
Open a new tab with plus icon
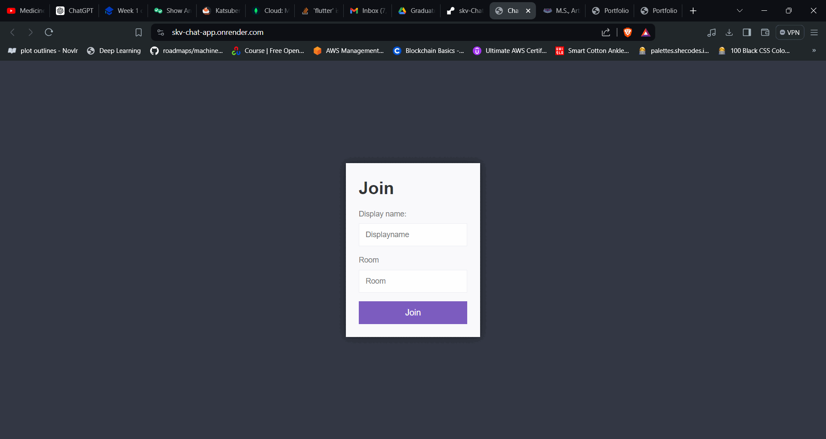pos(693,11)
